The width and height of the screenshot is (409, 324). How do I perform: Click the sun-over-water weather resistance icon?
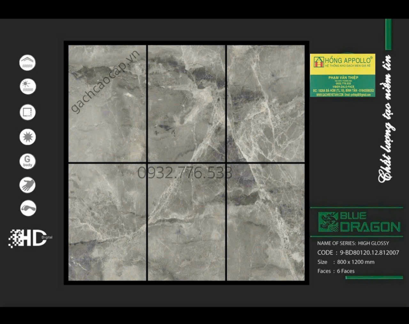tap(27, 86)
